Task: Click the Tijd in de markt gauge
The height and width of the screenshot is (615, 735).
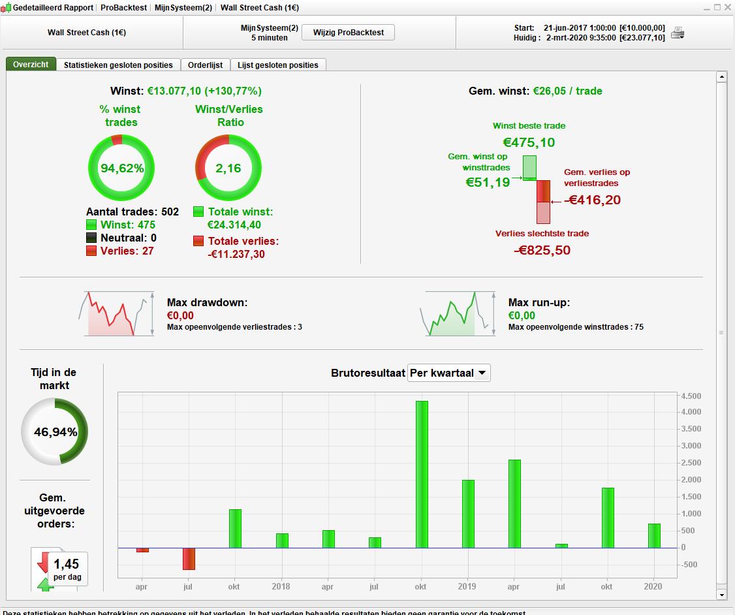Action: (x=55, y=432)
